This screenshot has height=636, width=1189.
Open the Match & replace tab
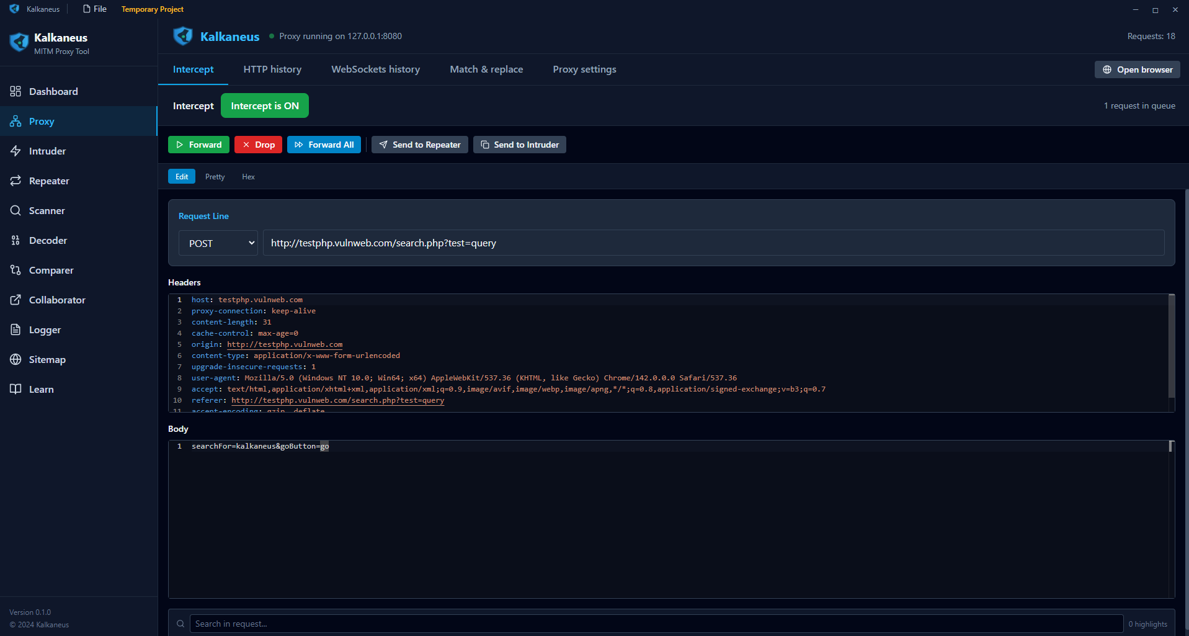pyautogui.click(x=486, y=69)
